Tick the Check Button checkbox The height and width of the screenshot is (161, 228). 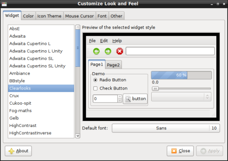point(95,88)
